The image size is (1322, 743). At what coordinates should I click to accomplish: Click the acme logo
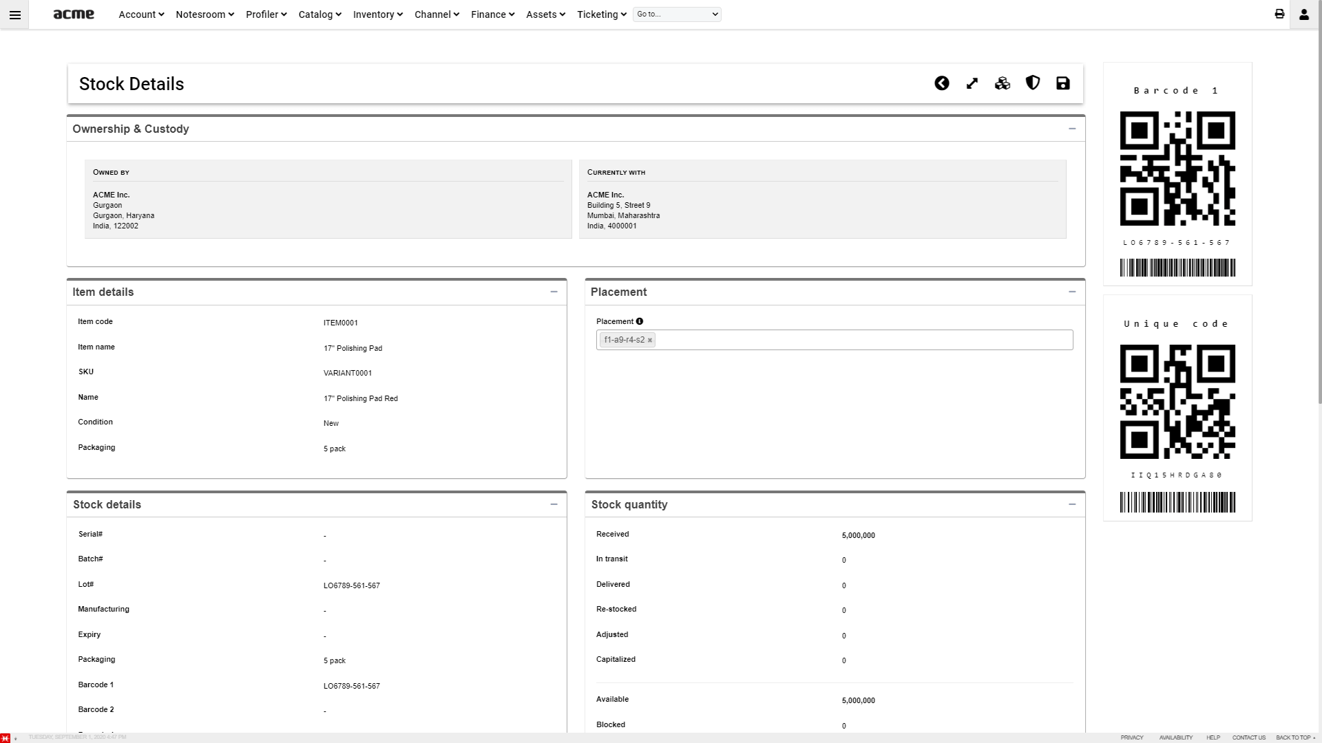pyautogui.click(x=74, y=14)
